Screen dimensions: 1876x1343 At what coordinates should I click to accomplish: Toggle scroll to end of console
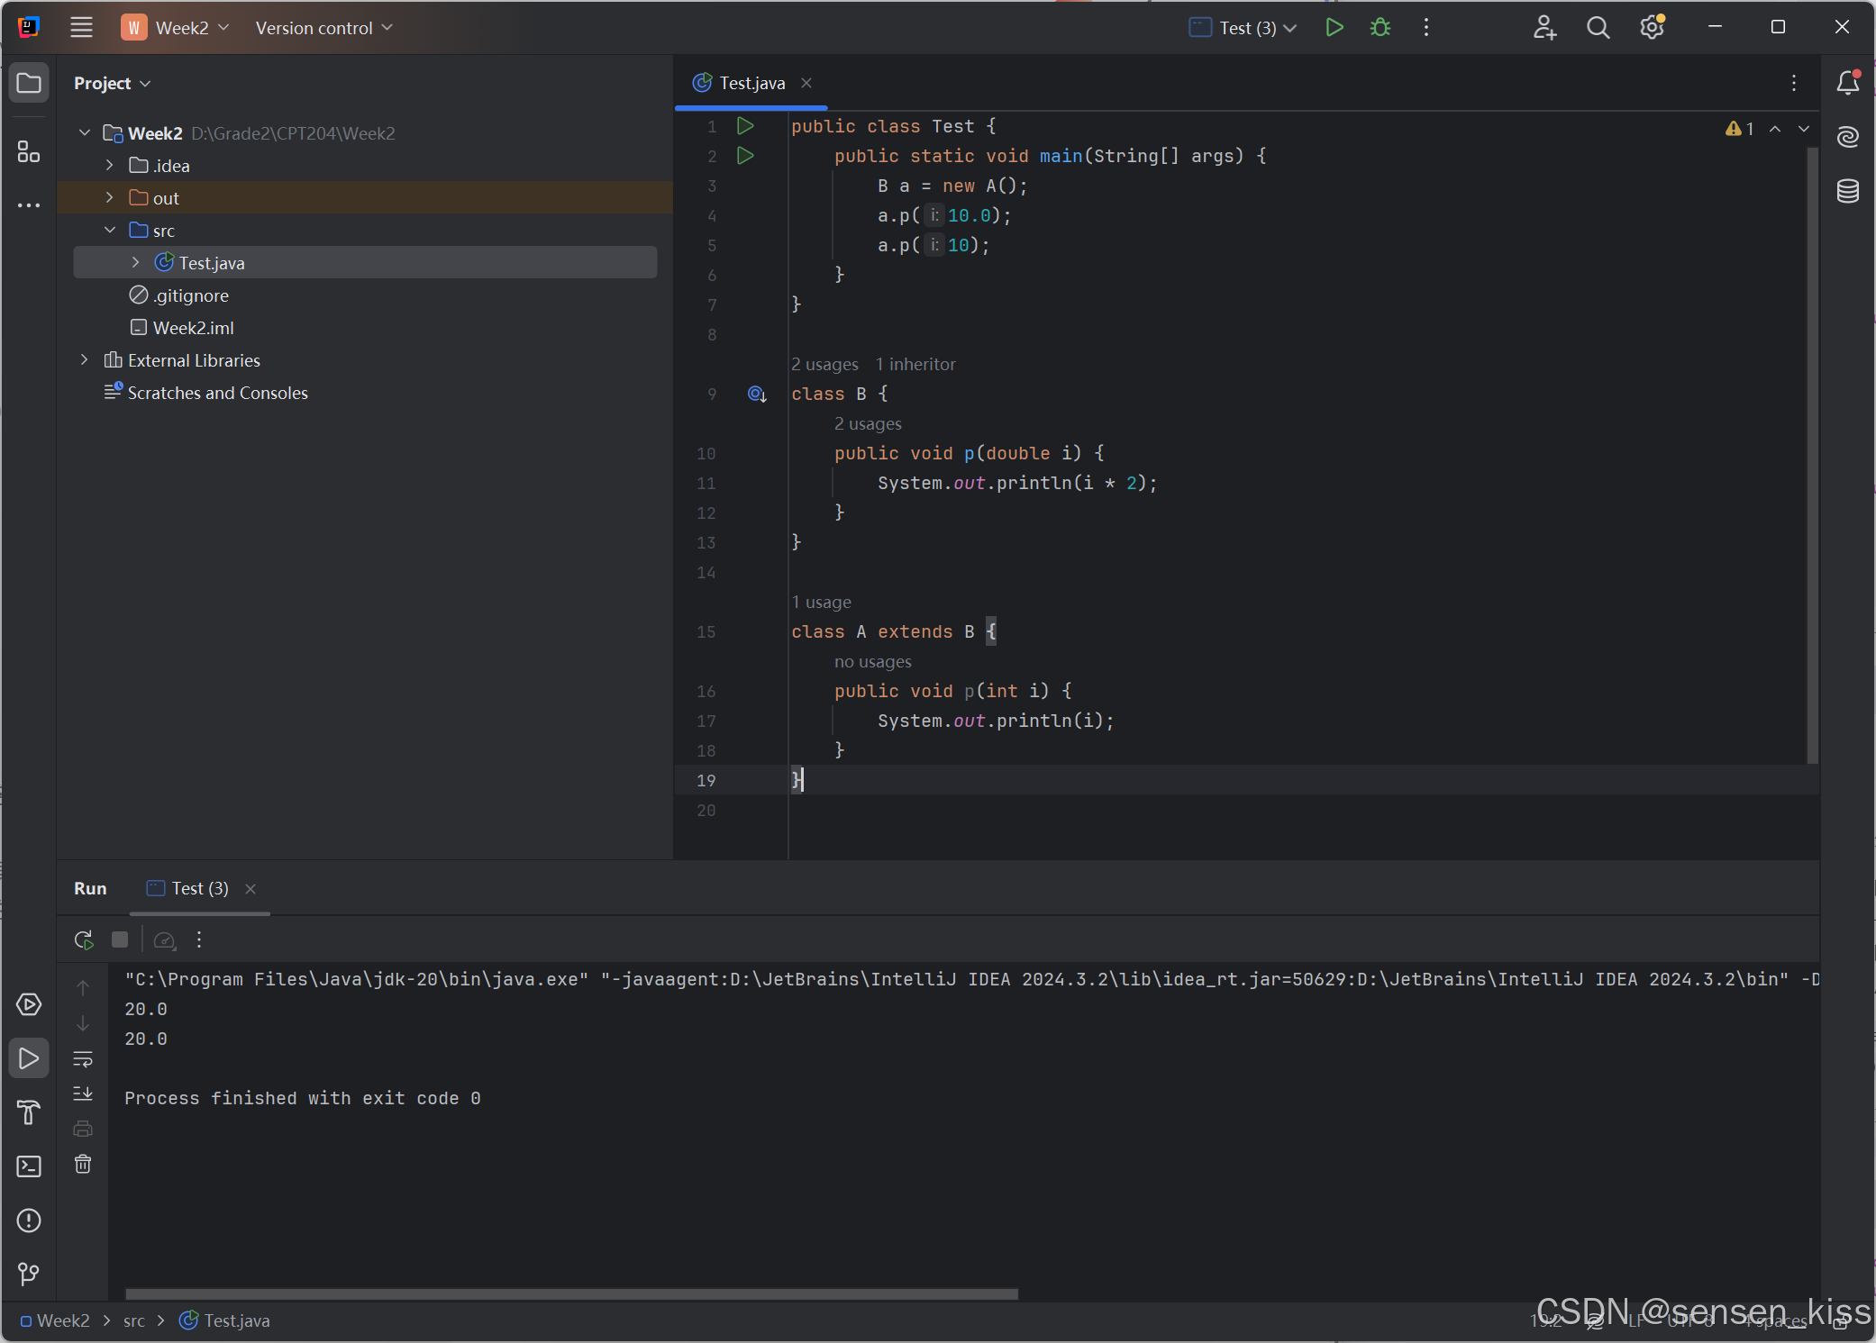click(83, 1093)
